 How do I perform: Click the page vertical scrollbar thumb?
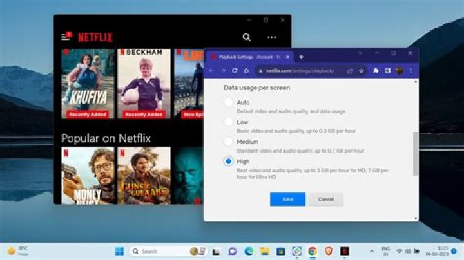(416, 154)
